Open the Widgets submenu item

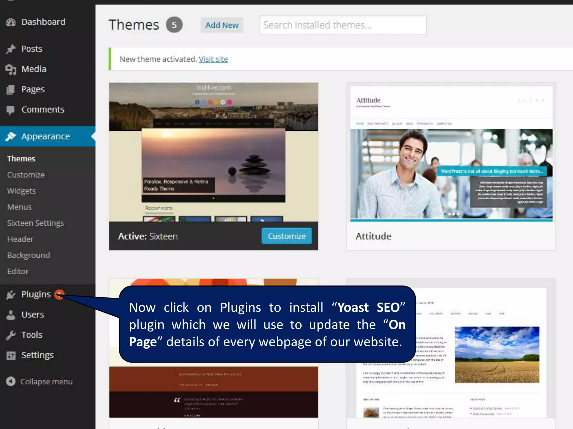click(21, 191)
